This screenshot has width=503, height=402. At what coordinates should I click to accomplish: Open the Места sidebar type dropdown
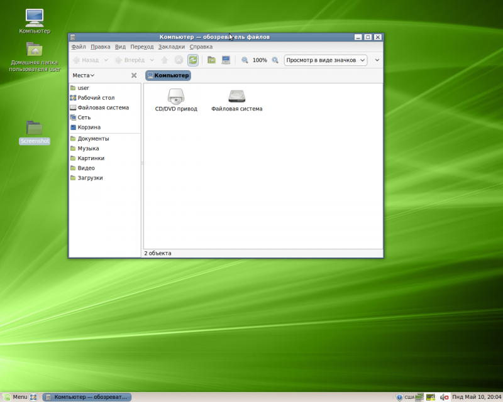pos(84,75)
